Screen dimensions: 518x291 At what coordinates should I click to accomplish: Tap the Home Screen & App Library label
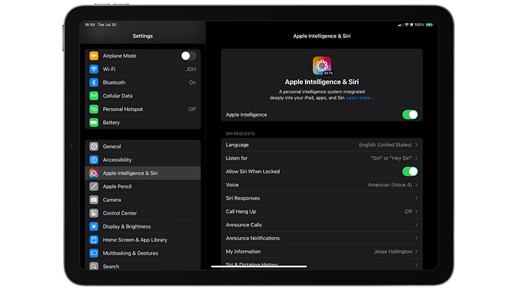click(x=135, y=240)
